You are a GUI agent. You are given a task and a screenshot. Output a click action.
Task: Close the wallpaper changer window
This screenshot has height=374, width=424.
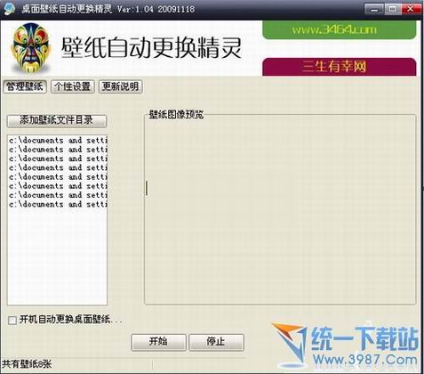click(411, 9)
